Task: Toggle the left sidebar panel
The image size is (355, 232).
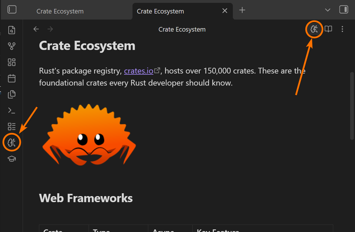Action: (x=12, y=10)
